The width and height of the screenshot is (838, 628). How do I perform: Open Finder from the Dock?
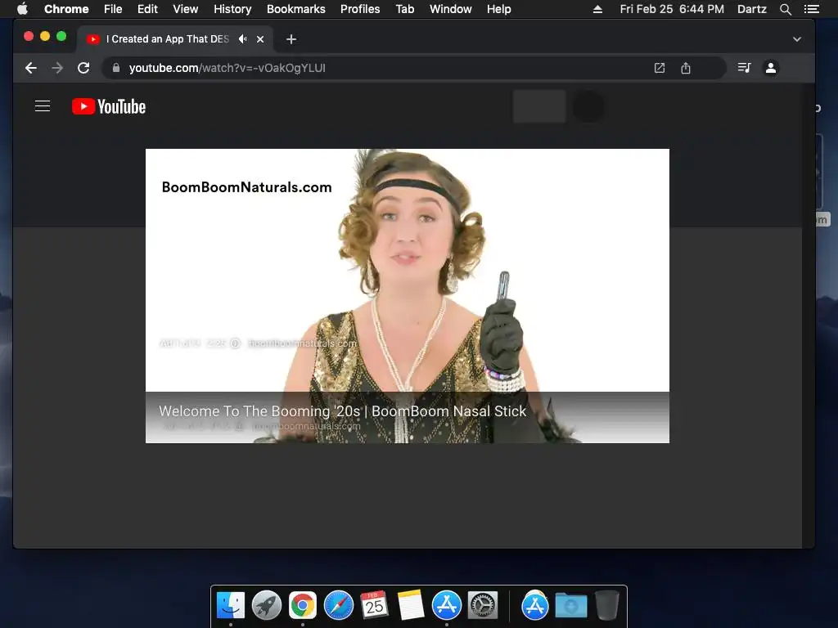(x=231, y=606)
